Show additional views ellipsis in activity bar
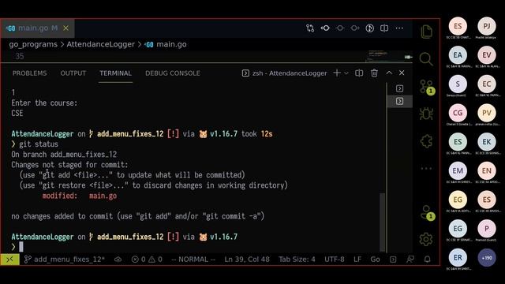The height and width of the screenshot is (284, 505). tap(426, 168)
